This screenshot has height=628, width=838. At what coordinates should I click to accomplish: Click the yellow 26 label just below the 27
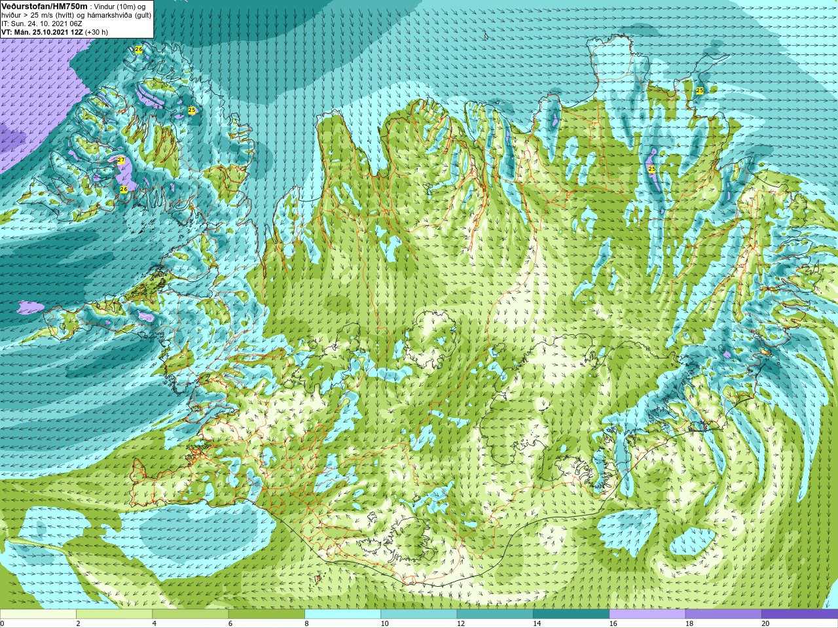124,189
